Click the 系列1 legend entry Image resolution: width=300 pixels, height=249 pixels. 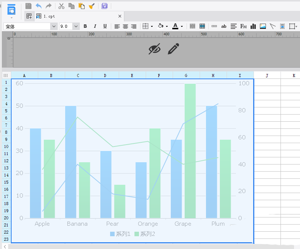120,234
